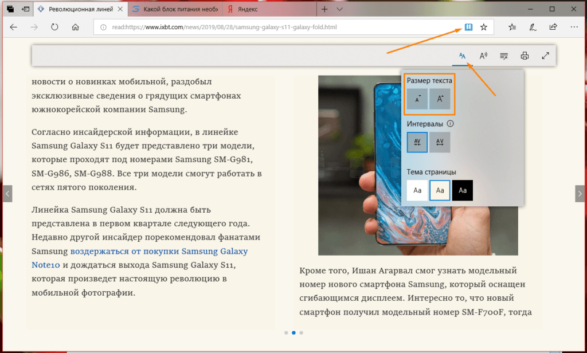This screenshot has width=587, height=353.
Task: Open the favorites hub list
Action: click(x=512, y=27)
